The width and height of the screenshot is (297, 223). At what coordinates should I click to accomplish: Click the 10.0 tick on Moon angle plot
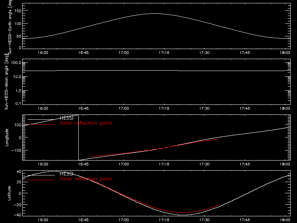pyautogui.click(x=17, y=77)
